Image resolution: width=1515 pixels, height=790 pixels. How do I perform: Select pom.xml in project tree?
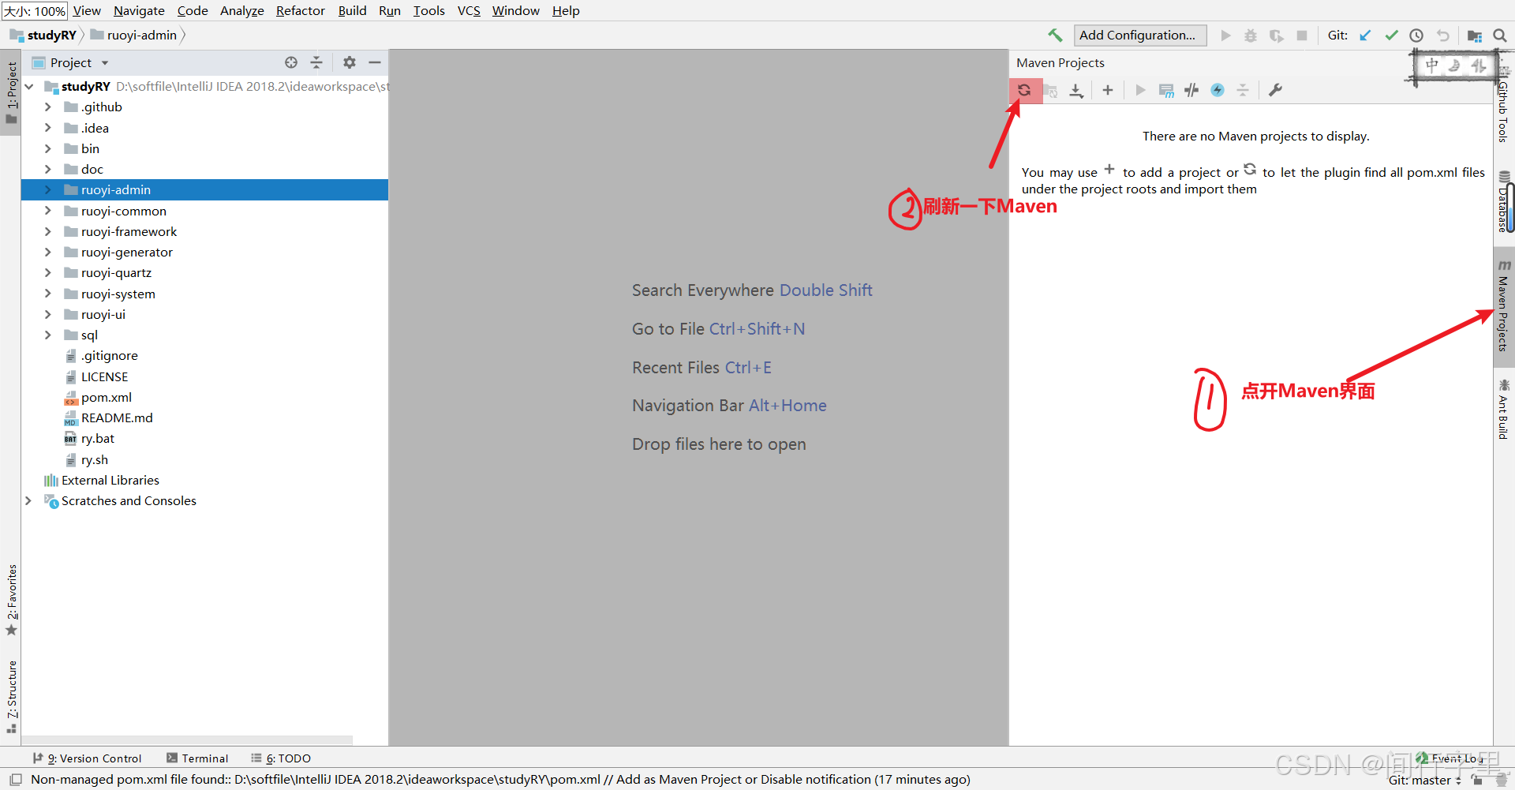click(107, 397)
